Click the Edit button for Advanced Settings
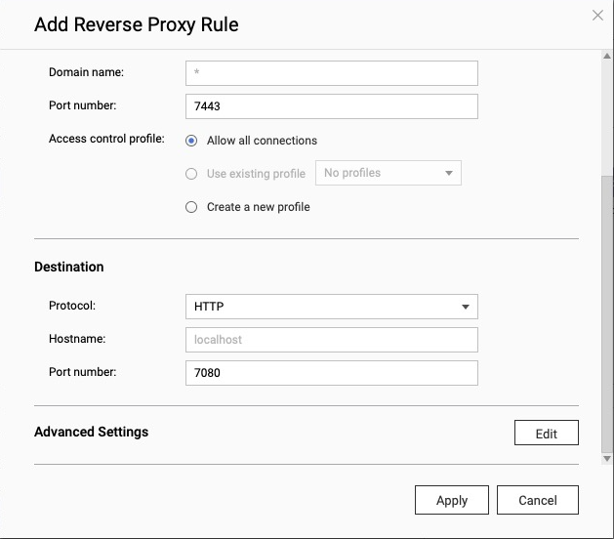Screen dimensions: 614x539 coord(546,434)
